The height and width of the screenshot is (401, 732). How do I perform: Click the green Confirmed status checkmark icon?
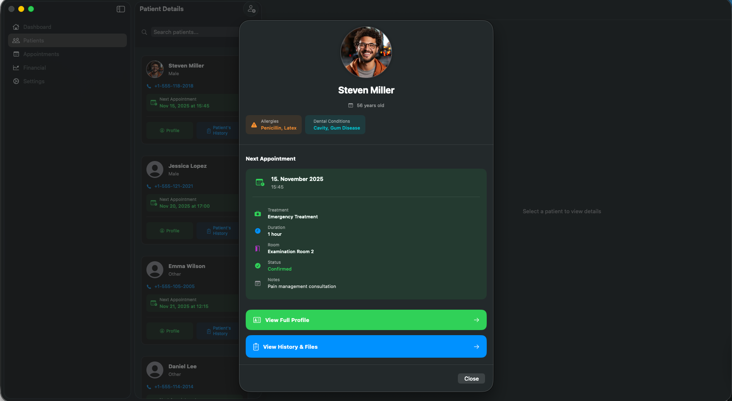pyautogui.click(x=258, y=266)
